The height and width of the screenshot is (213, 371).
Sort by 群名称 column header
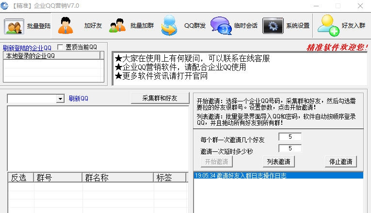coord(118,178)
